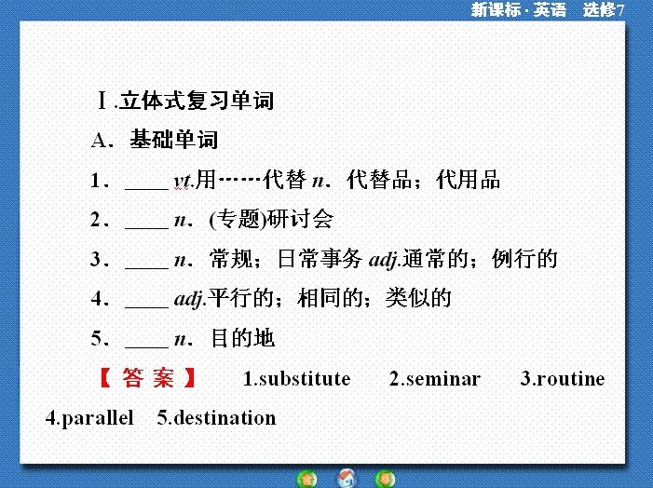Click the blank line in item 5
Image resolution: width=653 pixels, height=488 pixels.
[145, 339]
